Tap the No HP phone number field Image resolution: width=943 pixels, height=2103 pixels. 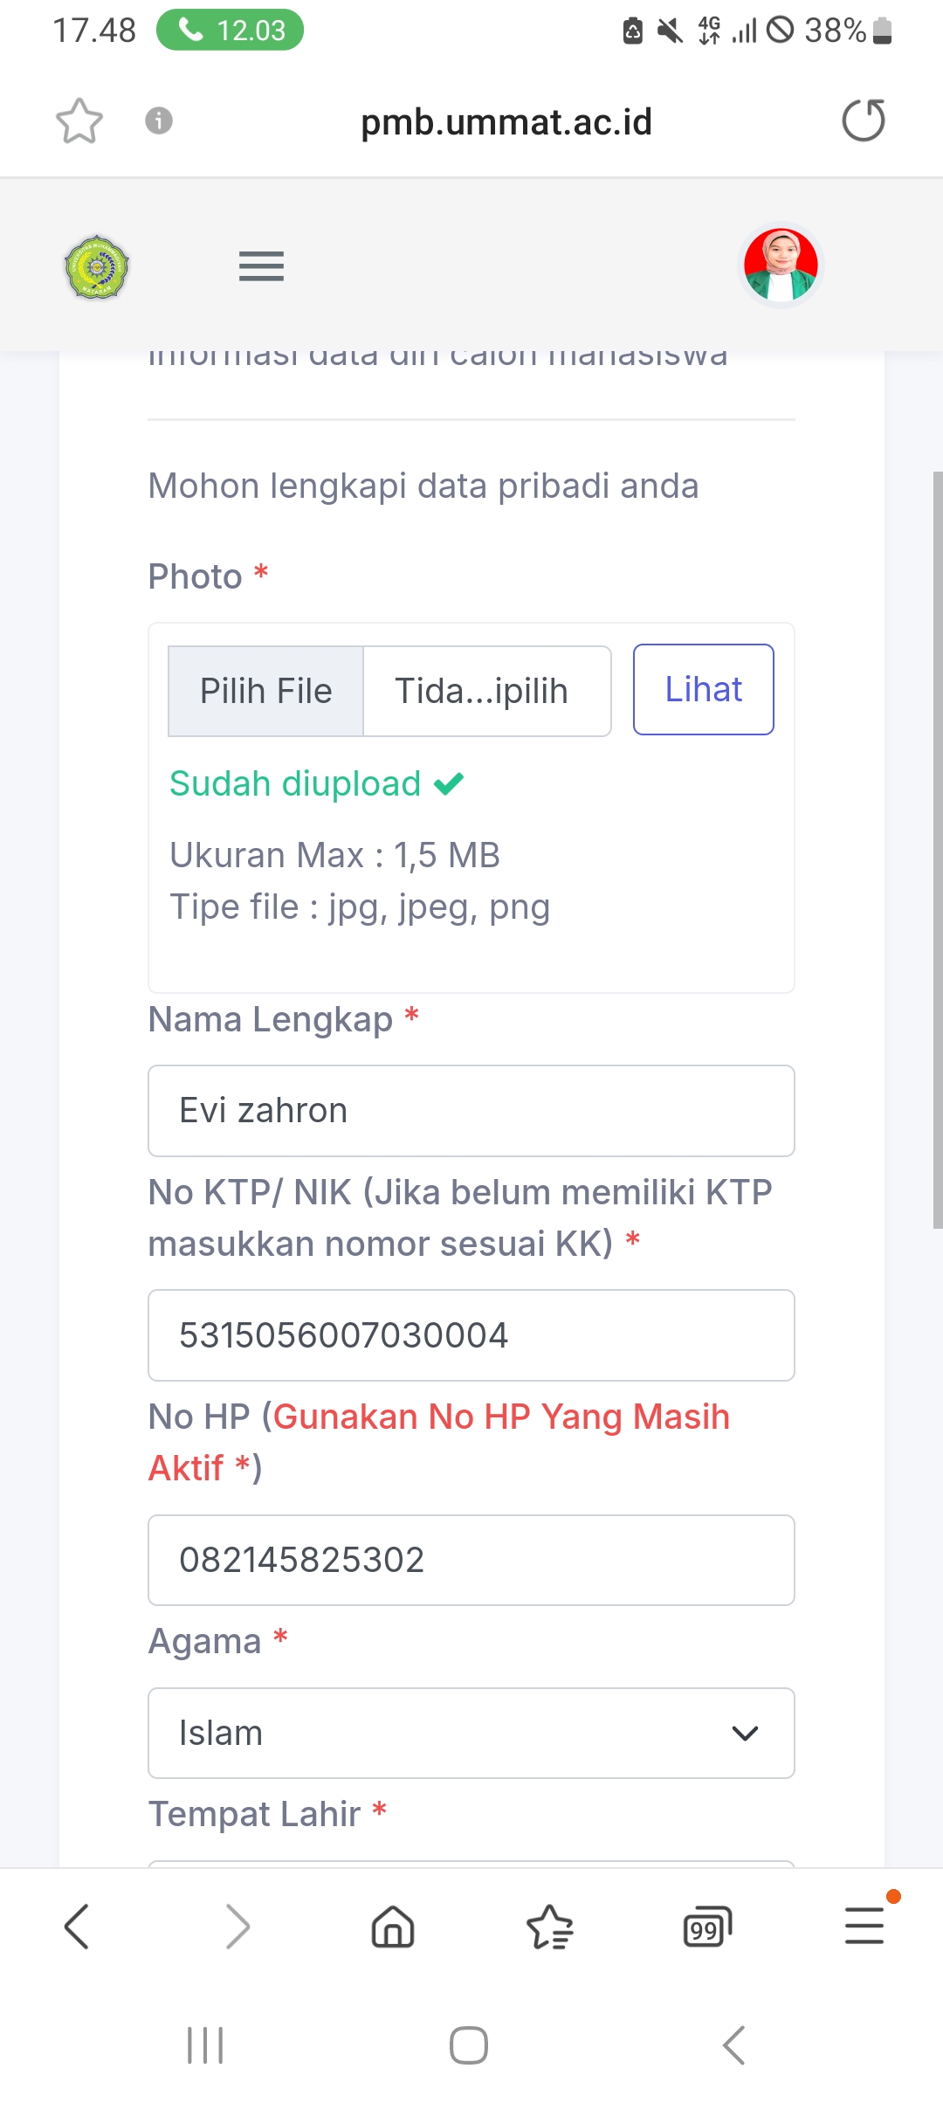click(x=471, y=1560)
